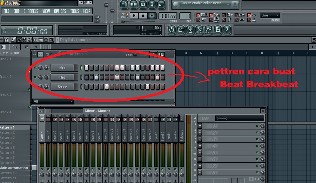Screen dimensions: 316x183
Task: Open mixer effect slot 4 menu arrow
Action: (200, 146)
